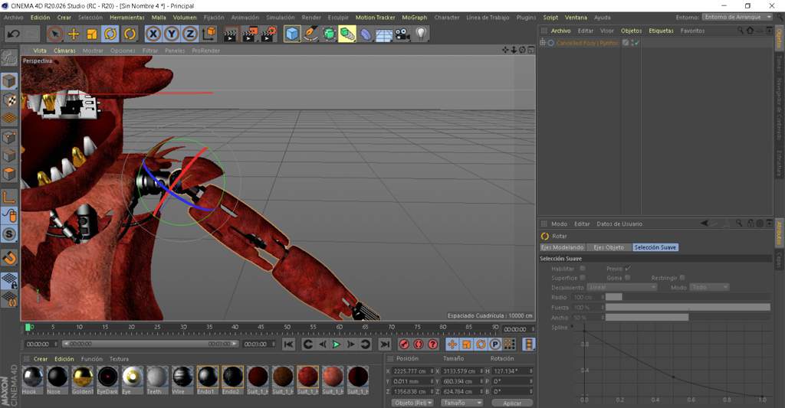Expand the Cancelled Foxy object tree node

[x=543, y=43]
